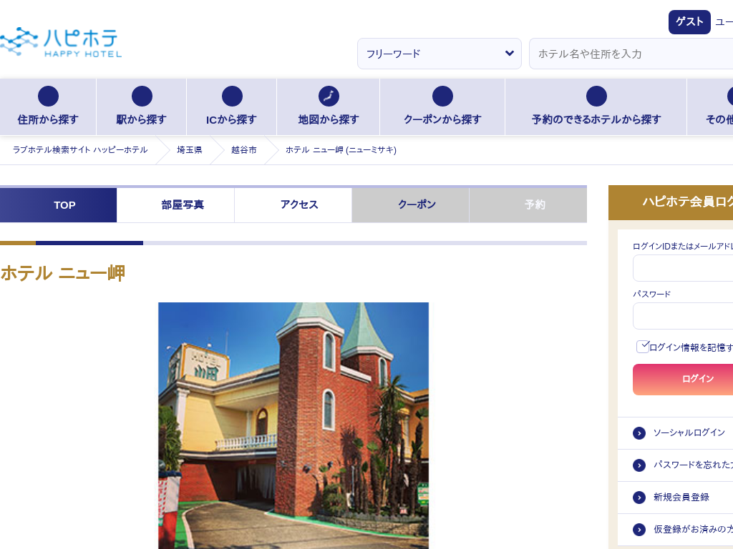The height and width of the screenshot is (549, 733).
Task: Click the arrow icon beside 新規会員登録
Action: 639,498
